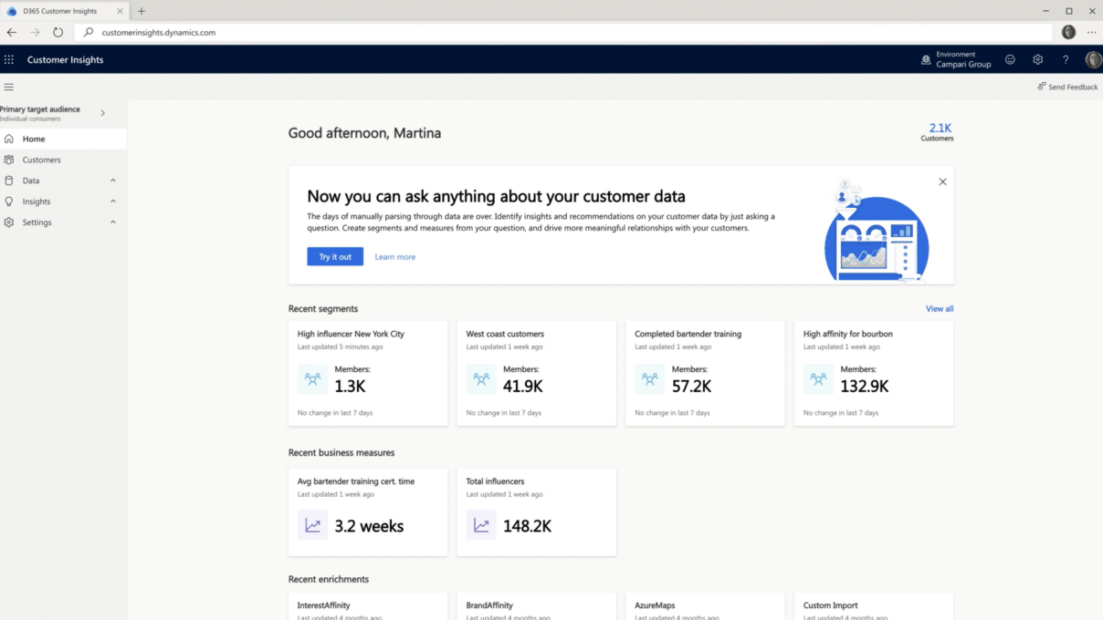Select Home in the navigation menu
Viewport: 1103px width, 620px height.
tap(63, 139)
